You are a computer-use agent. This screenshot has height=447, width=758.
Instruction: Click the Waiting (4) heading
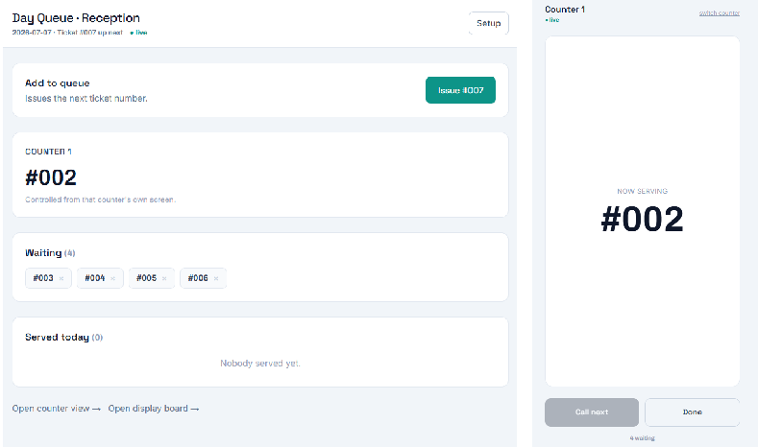pos(50,253)
